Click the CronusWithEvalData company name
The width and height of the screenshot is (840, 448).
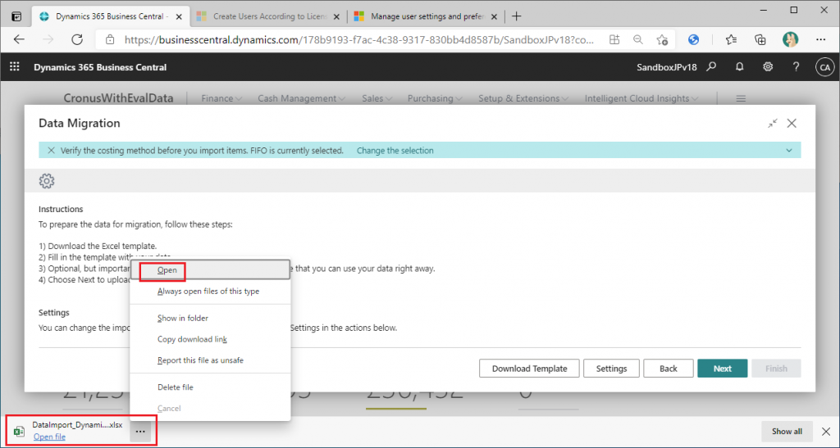click(x=118, y=98)
